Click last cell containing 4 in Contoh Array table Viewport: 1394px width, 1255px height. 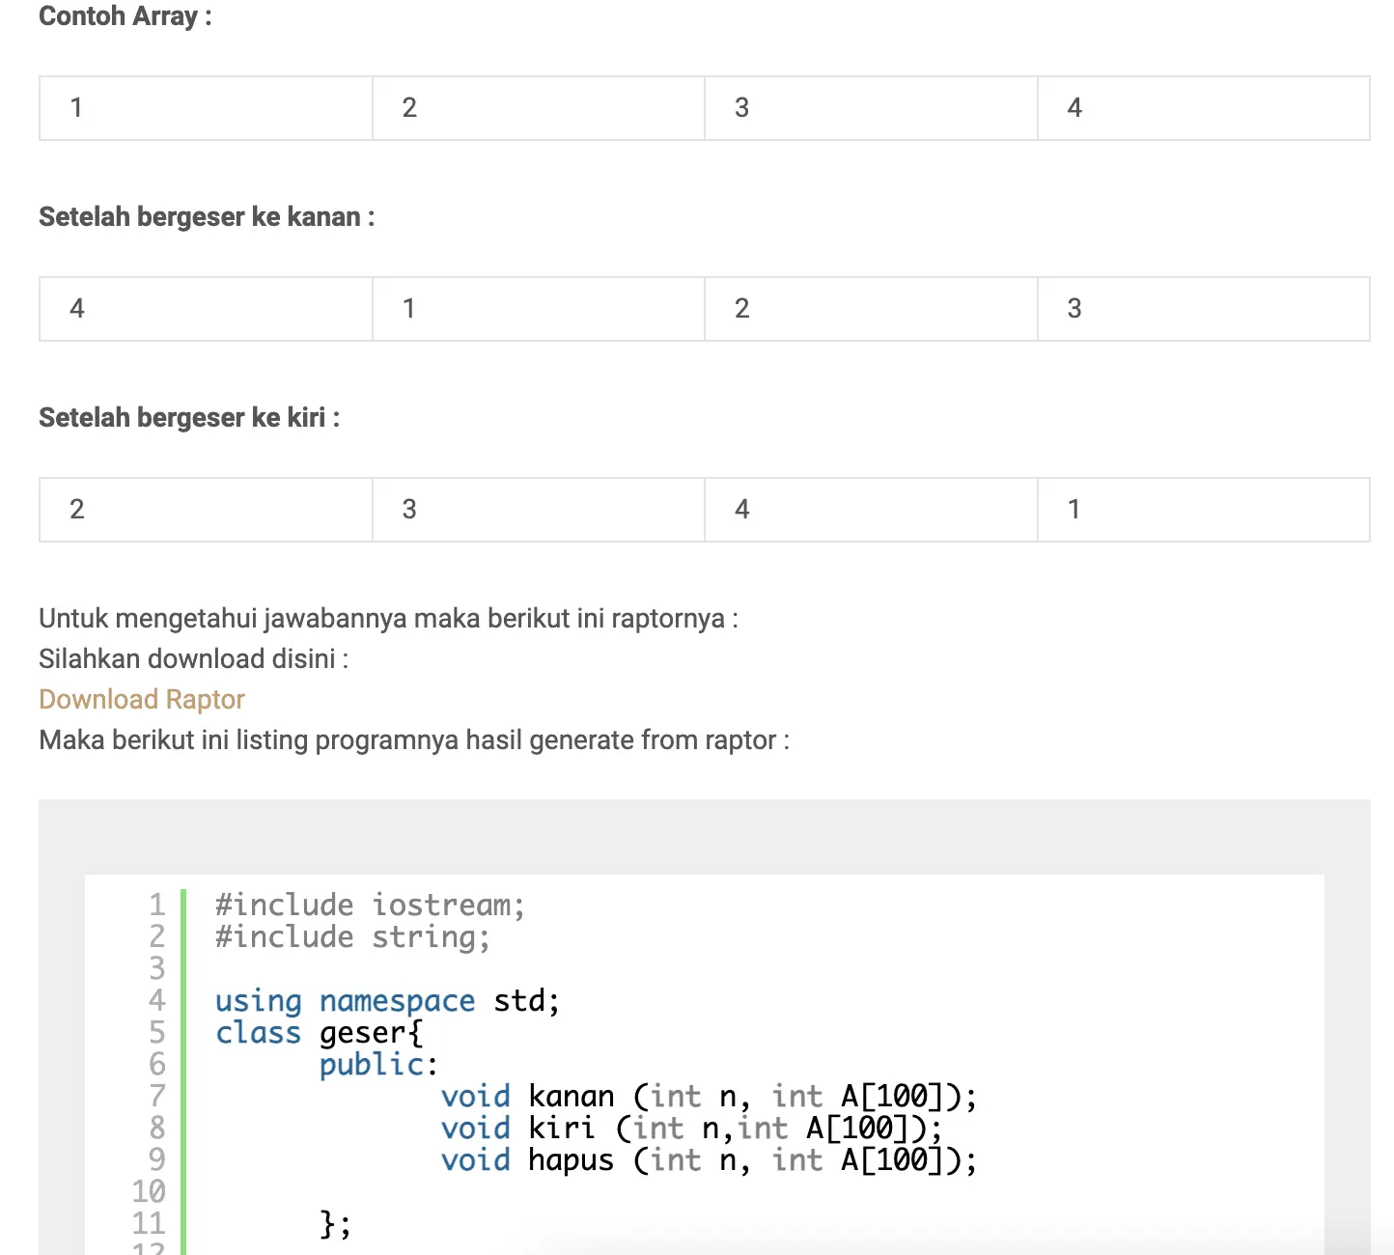(1203, 108)
